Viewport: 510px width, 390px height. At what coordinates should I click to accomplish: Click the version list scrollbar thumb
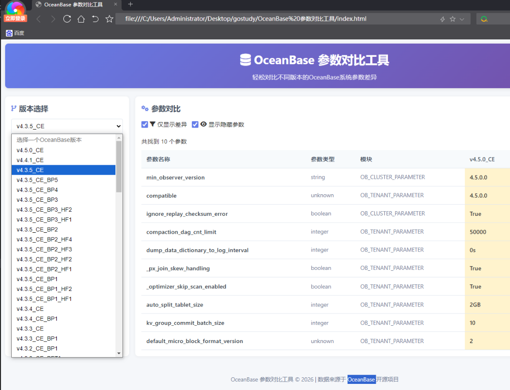click(119, 167)
